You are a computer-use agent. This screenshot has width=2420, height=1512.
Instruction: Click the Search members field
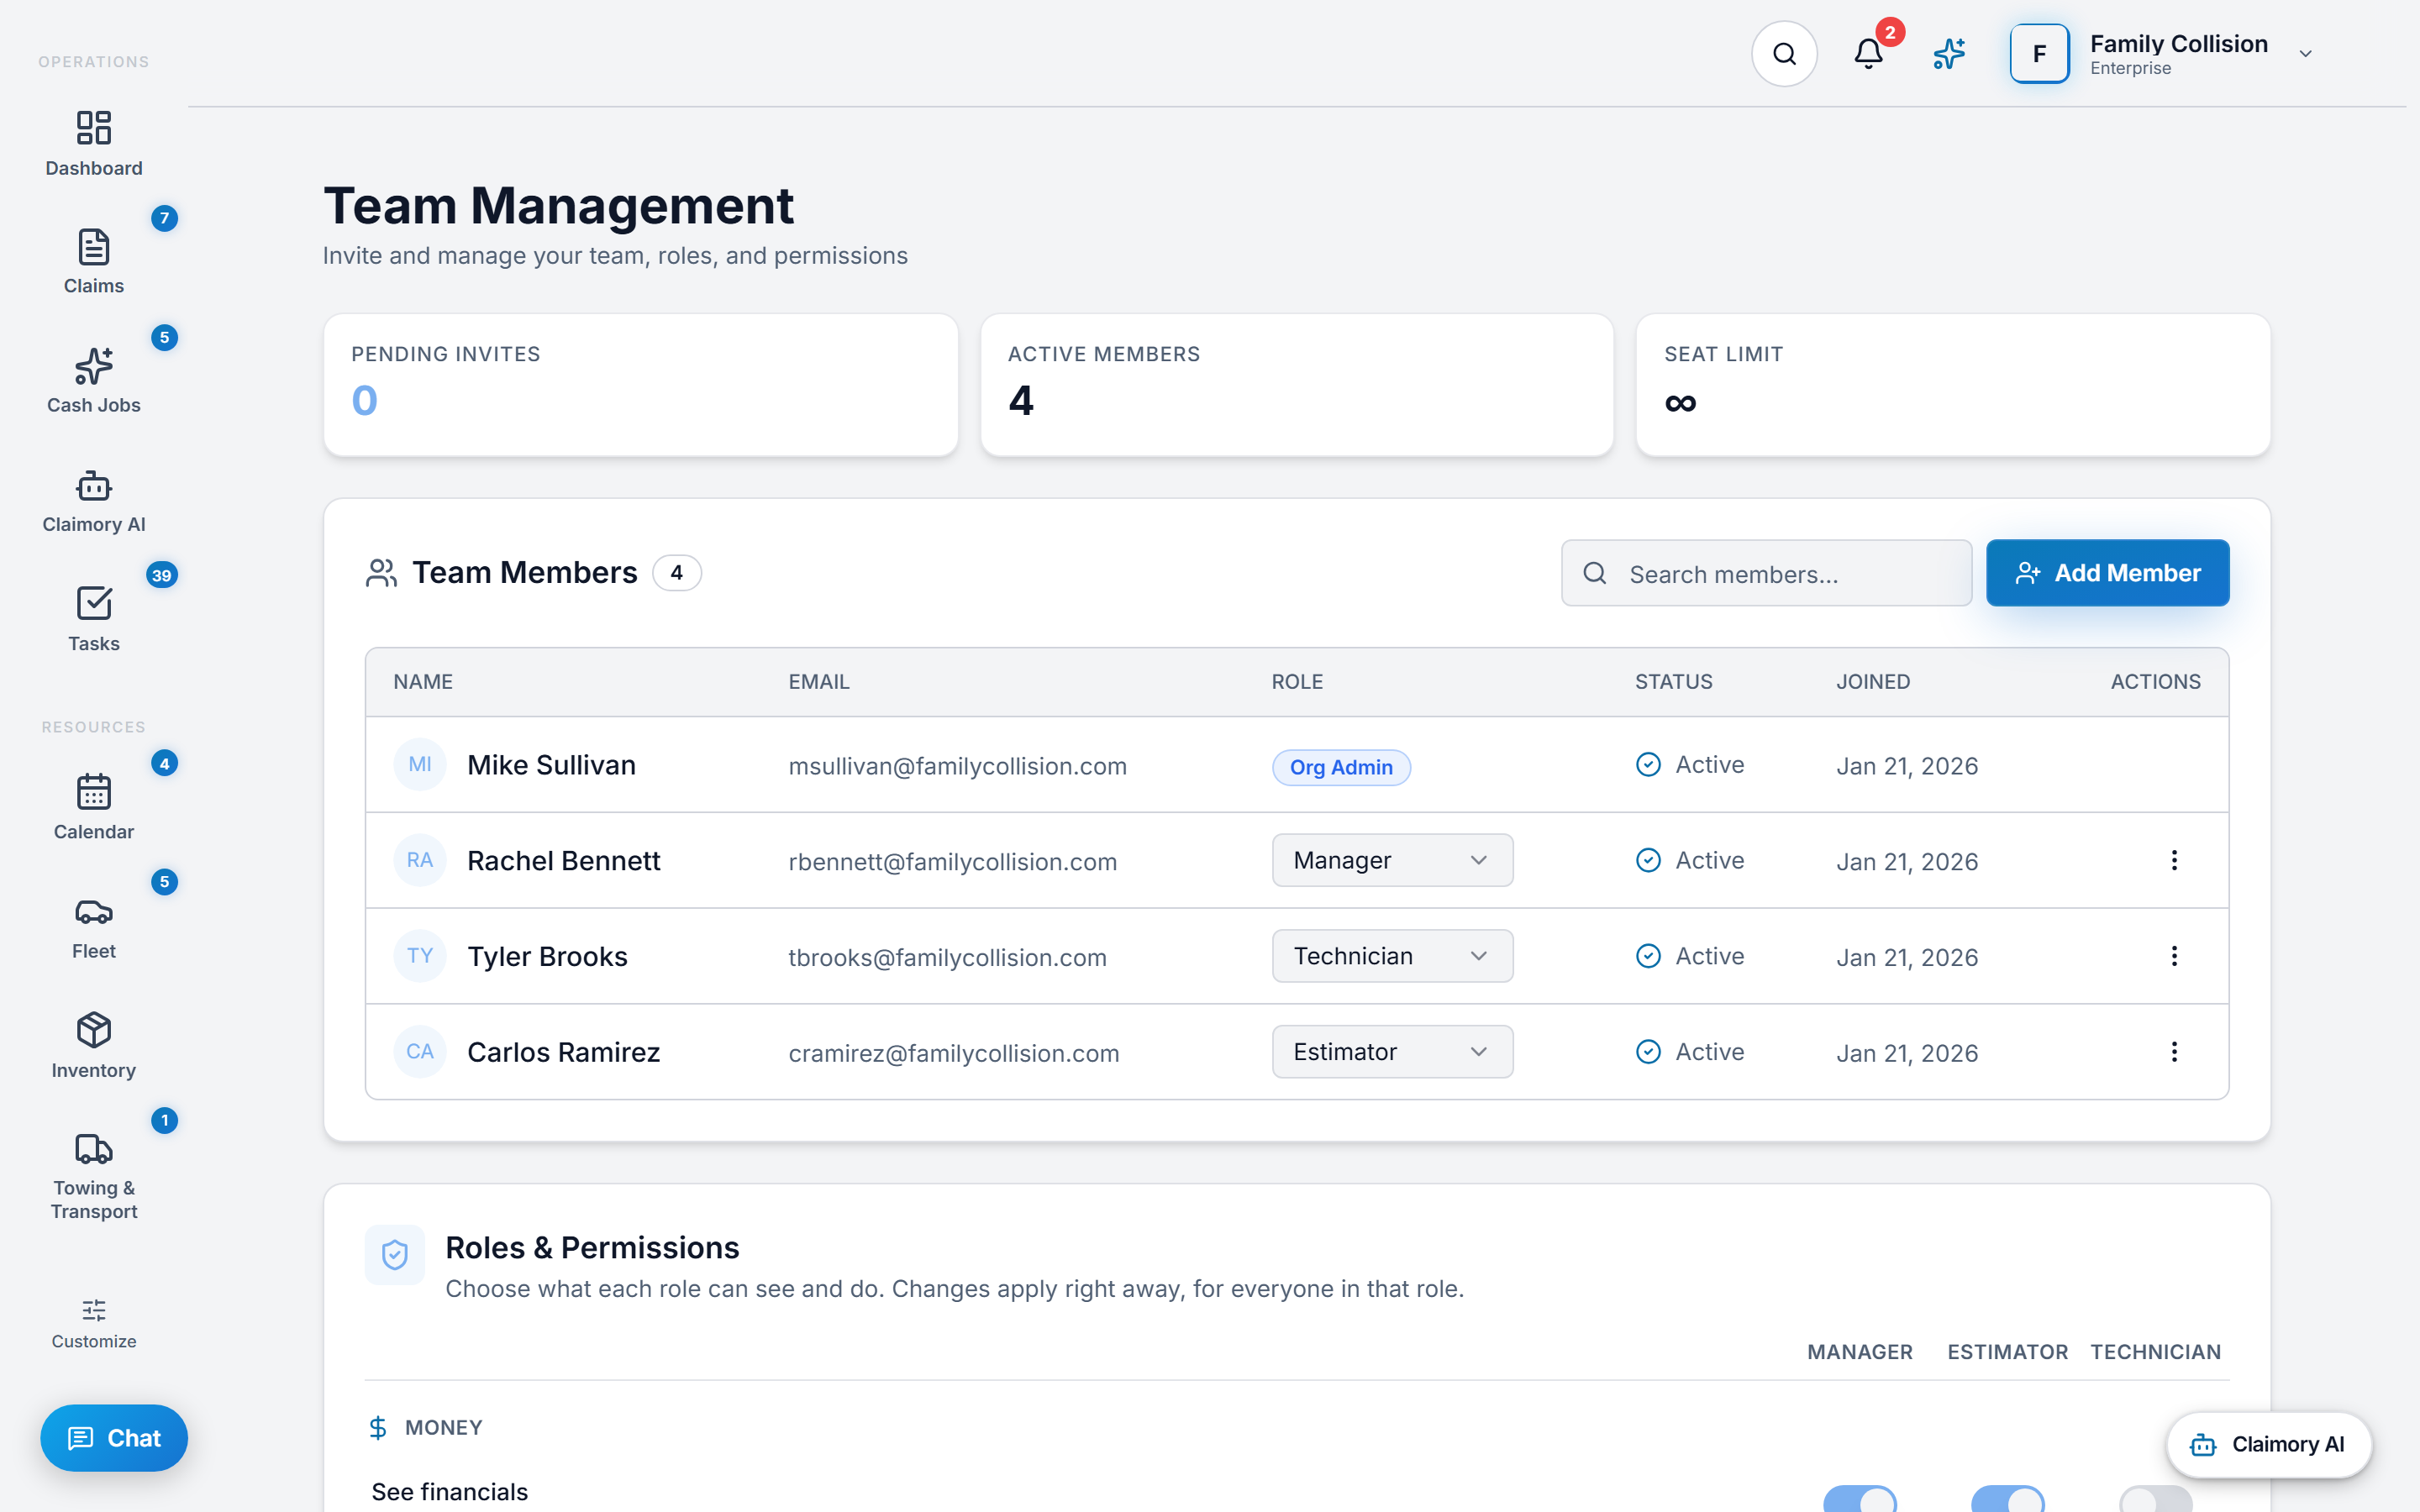(1766, 573)
